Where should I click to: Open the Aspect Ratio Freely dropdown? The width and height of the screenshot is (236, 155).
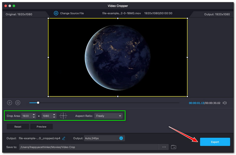click(108, 116)
